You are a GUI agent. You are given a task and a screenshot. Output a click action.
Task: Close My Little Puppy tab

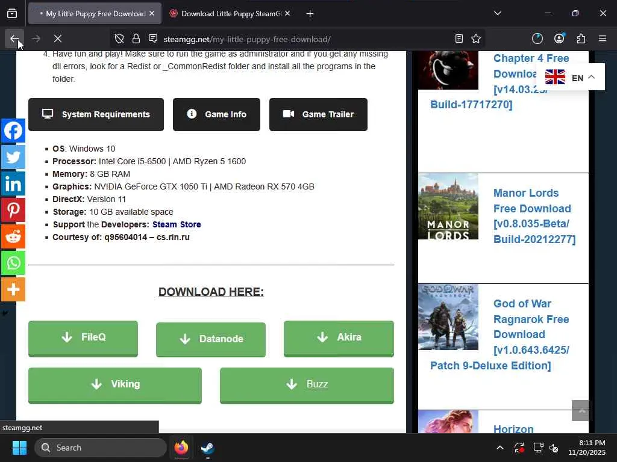click(x=152, y=13)
